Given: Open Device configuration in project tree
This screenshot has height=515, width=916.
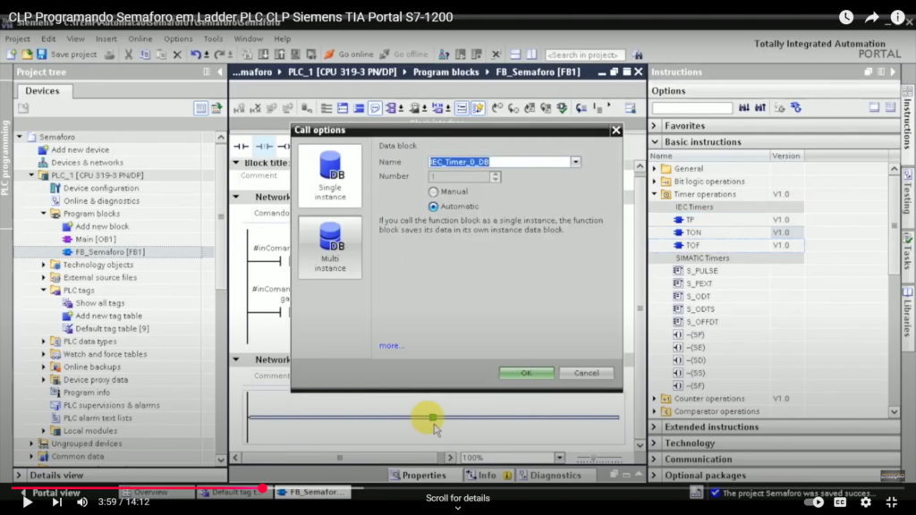Looking at the screenshot, I should click(x=100, y=188).
